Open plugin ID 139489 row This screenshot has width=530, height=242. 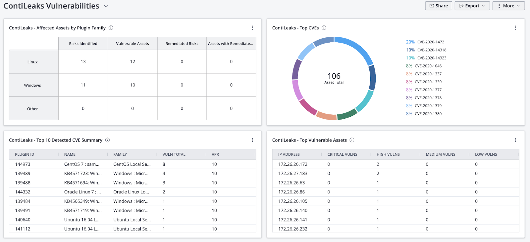132,174
